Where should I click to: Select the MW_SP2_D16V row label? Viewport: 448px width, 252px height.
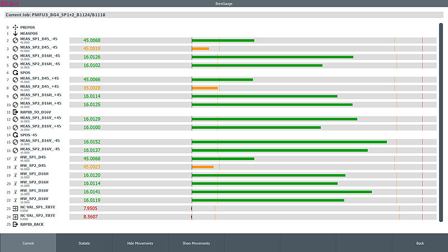(34, 199)
